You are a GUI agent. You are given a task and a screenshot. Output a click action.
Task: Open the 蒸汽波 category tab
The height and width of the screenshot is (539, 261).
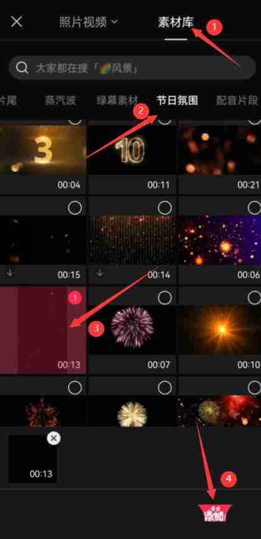tap(60, 100)
